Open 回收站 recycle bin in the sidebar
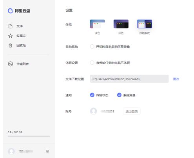The height and width of the screenshot is (158, 194). coord(21,45)
